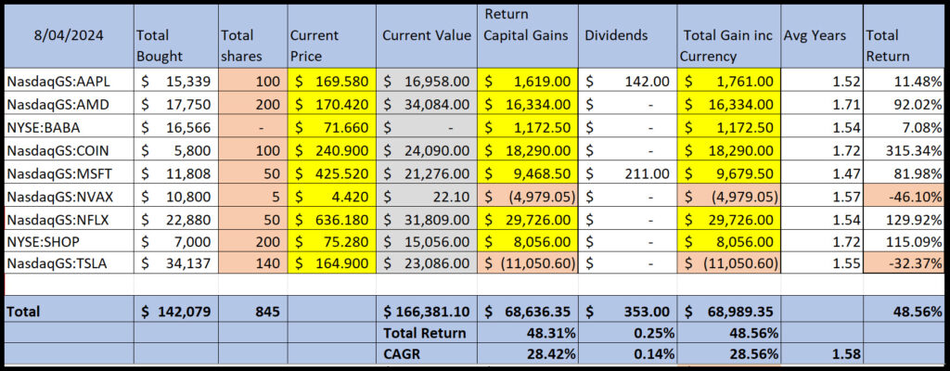
Task: Select the NasdaqGS:AAPL ticker cell
Action: coord(69,82)
